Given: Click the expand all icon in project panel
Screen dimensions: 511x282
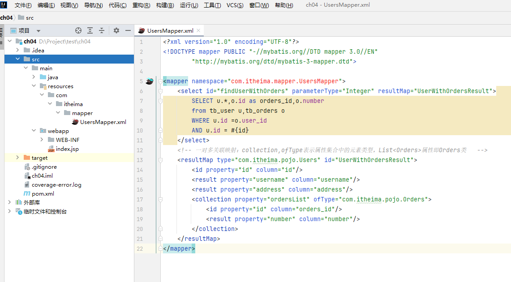Looking at the screenshot, I should (90, 30).
